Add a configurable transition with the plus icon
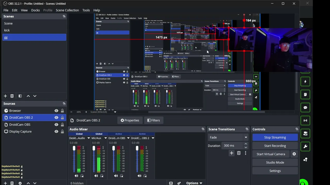 coord(232,153)
